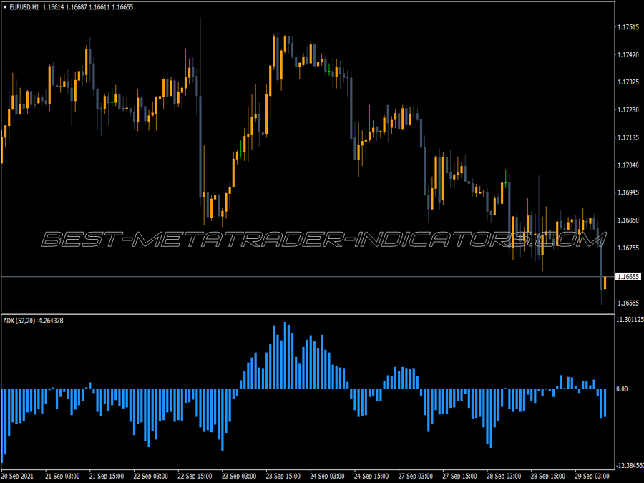Select the 1.17040 price scale value

628,165
